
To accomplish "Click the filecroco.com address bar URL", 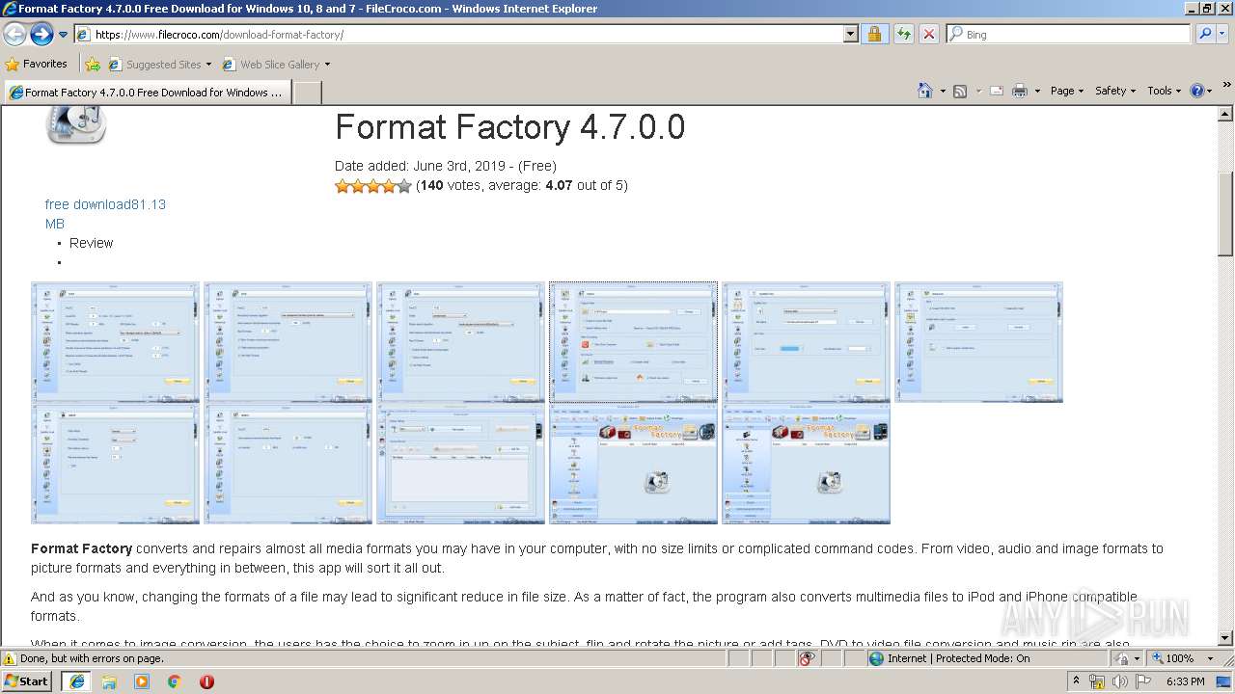I will [219, 35].
